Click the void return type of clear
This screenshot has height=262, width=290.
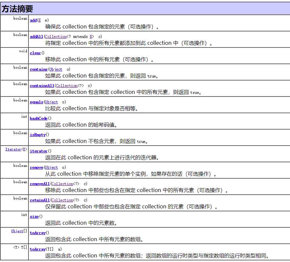pos(23,51)
